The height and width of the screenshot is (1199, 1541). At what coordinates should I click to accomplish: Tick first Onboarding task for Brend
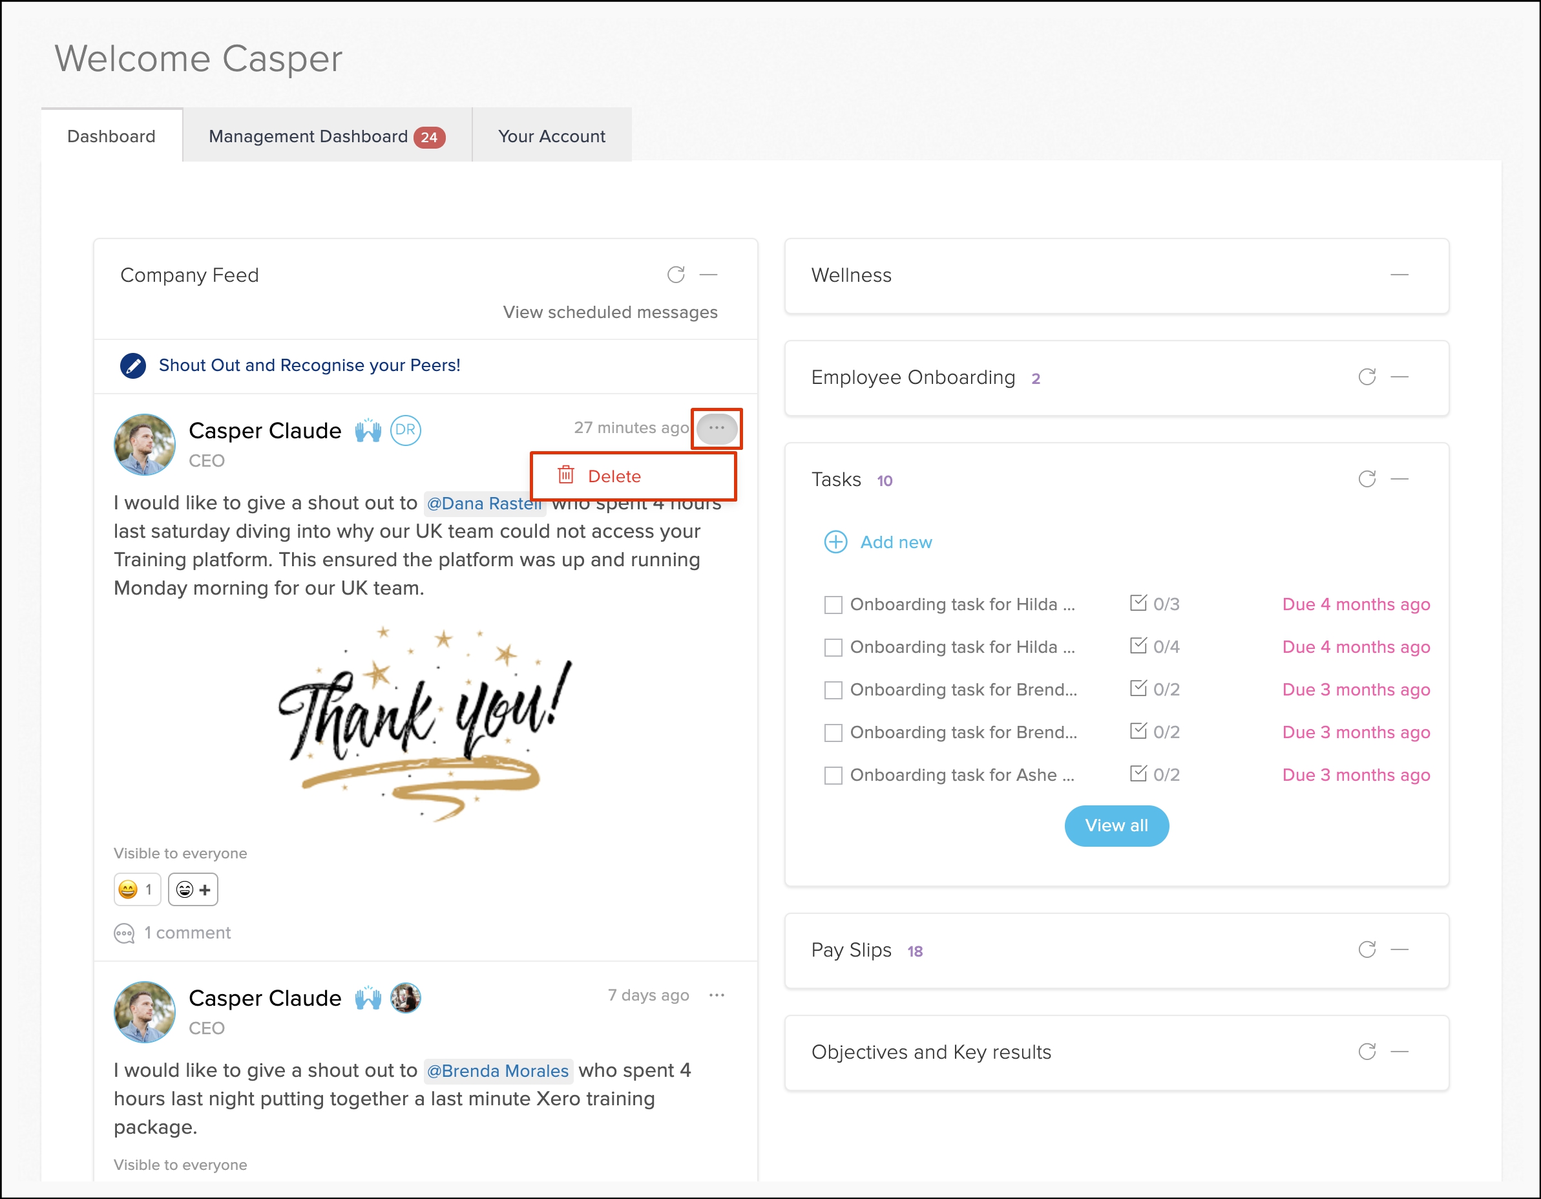[833, 690]
